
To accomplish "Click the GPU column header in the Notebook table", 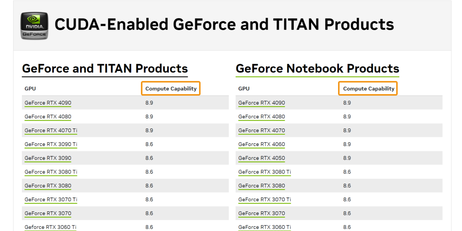I will pyautogui.click(x=244, y=89).
